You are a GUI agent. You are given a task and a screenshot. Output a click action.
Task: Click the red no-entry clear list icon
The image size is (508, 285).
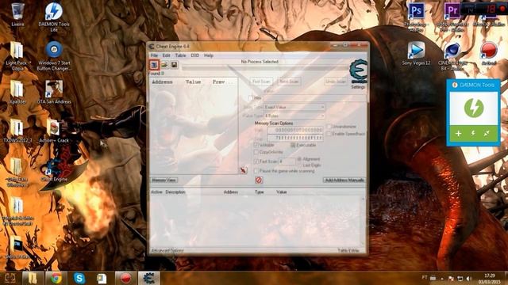tap(259, 180)
